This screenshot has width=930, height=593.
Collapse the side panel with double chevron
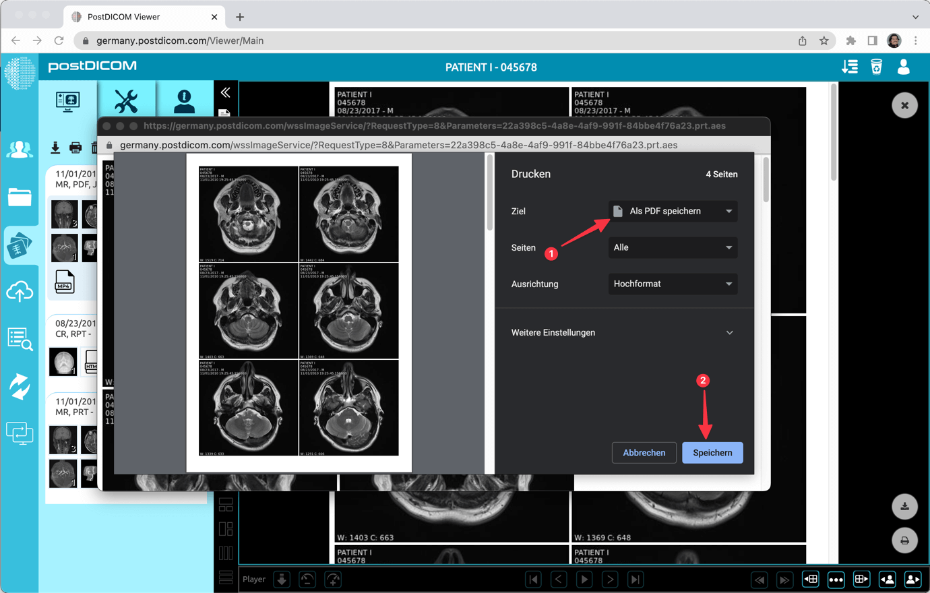[226, 92]
